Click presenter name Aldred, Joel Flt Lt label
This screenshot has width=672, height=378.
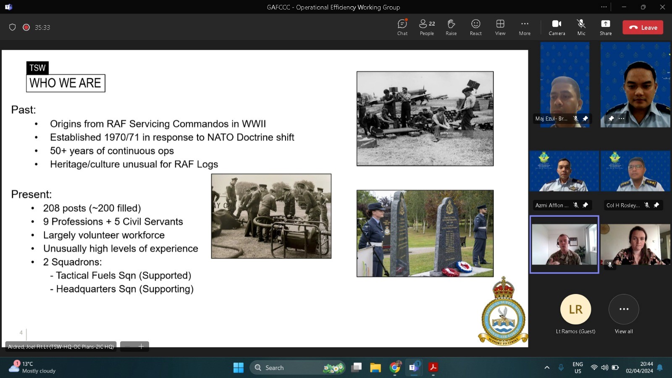[61, 346]
